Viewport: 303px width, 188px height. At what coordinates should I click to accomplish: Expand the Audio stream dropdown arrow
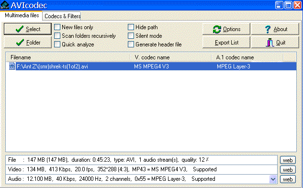click(x=273, y=179)
